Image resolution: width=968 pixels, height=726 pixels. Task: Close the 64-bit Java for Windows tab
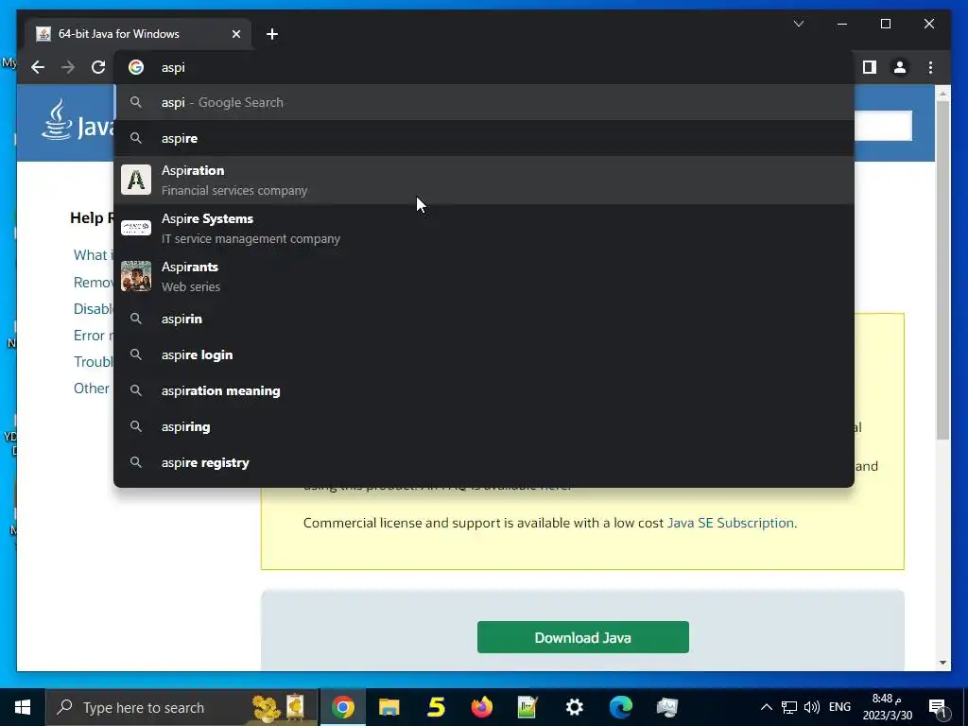[235, 34]
